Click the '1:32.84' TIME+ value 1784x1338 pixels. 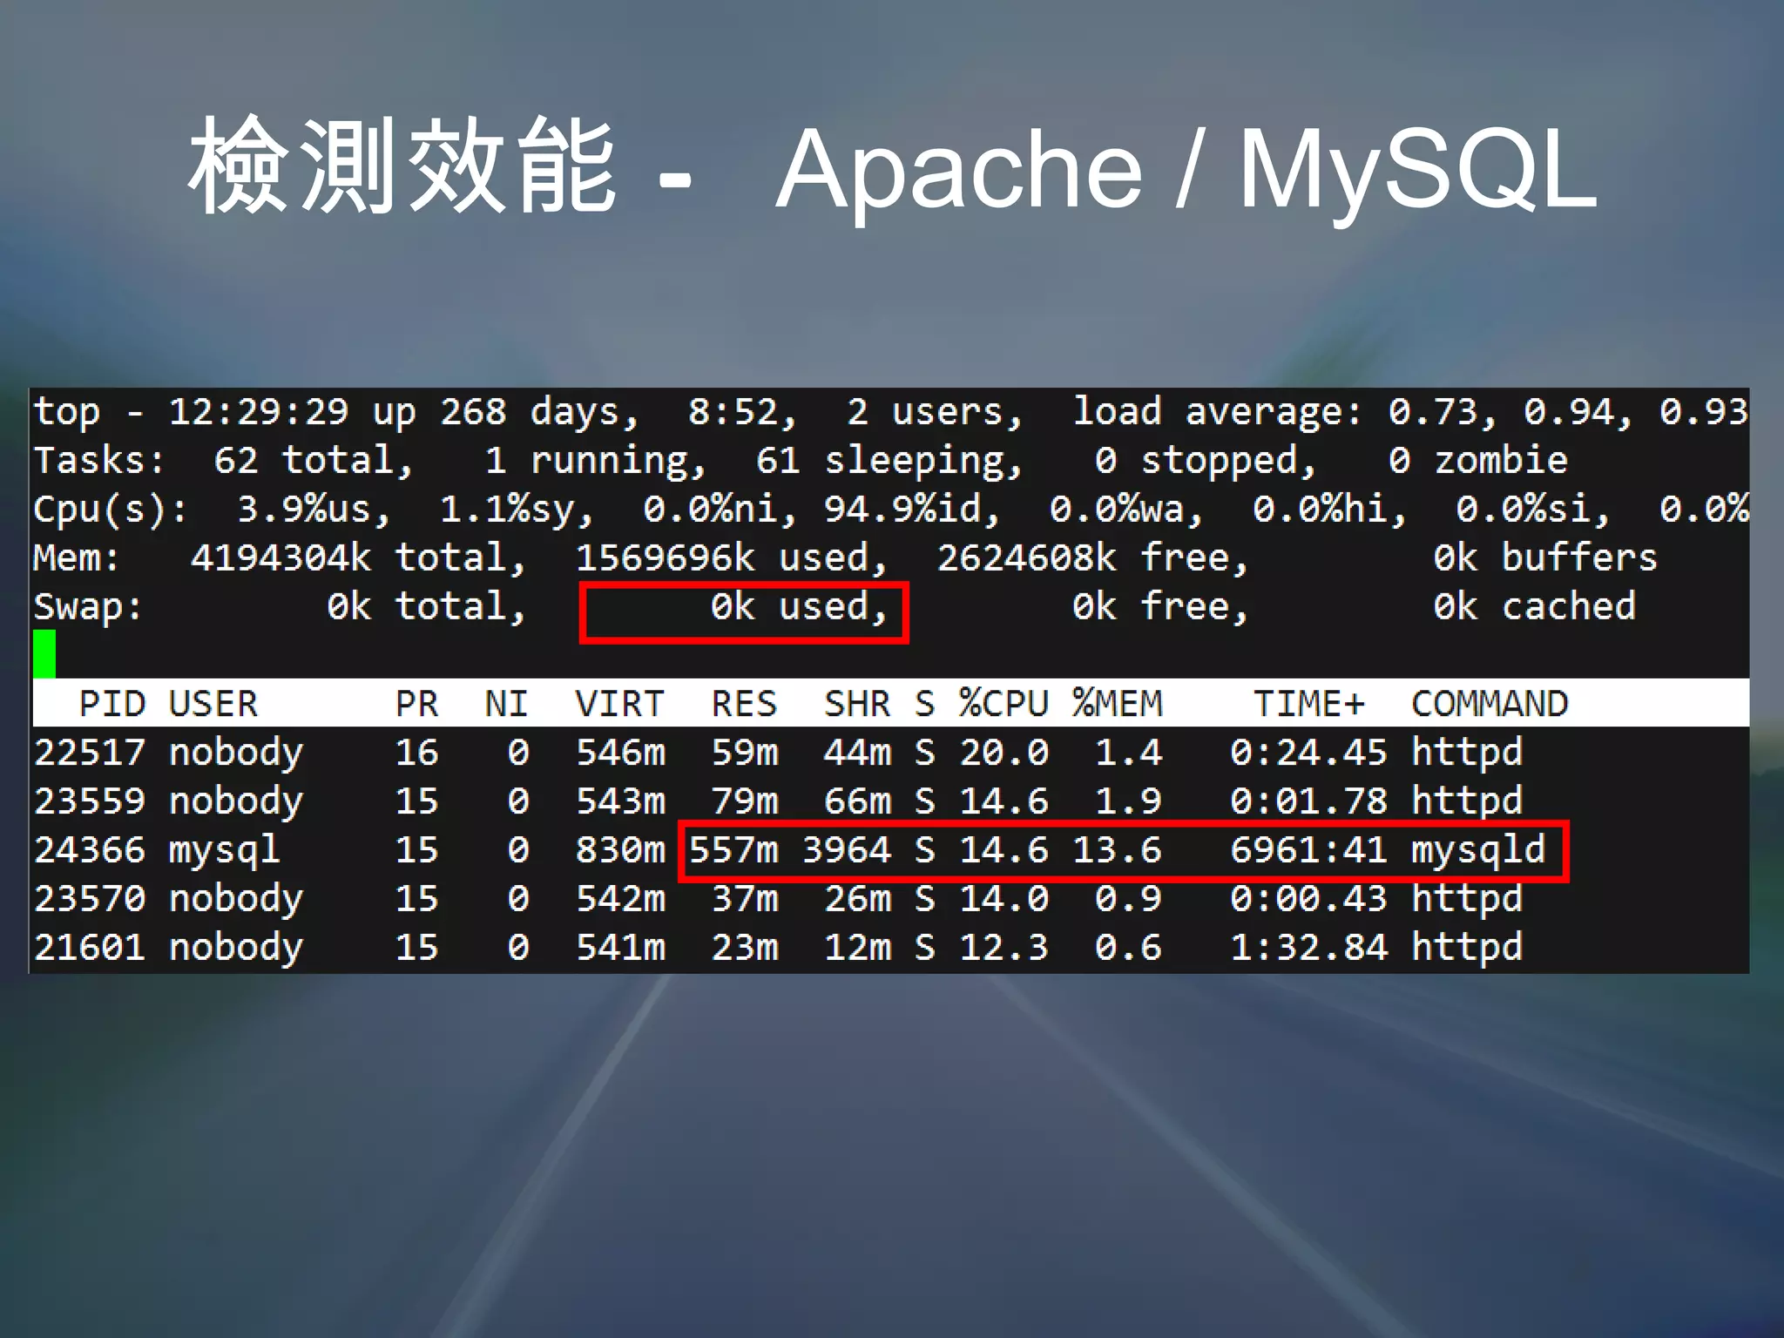(x=1309, y=948)
